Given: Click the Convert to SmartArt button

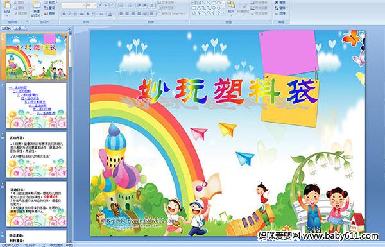Looking at the screenshot, I should pos(172,13).
